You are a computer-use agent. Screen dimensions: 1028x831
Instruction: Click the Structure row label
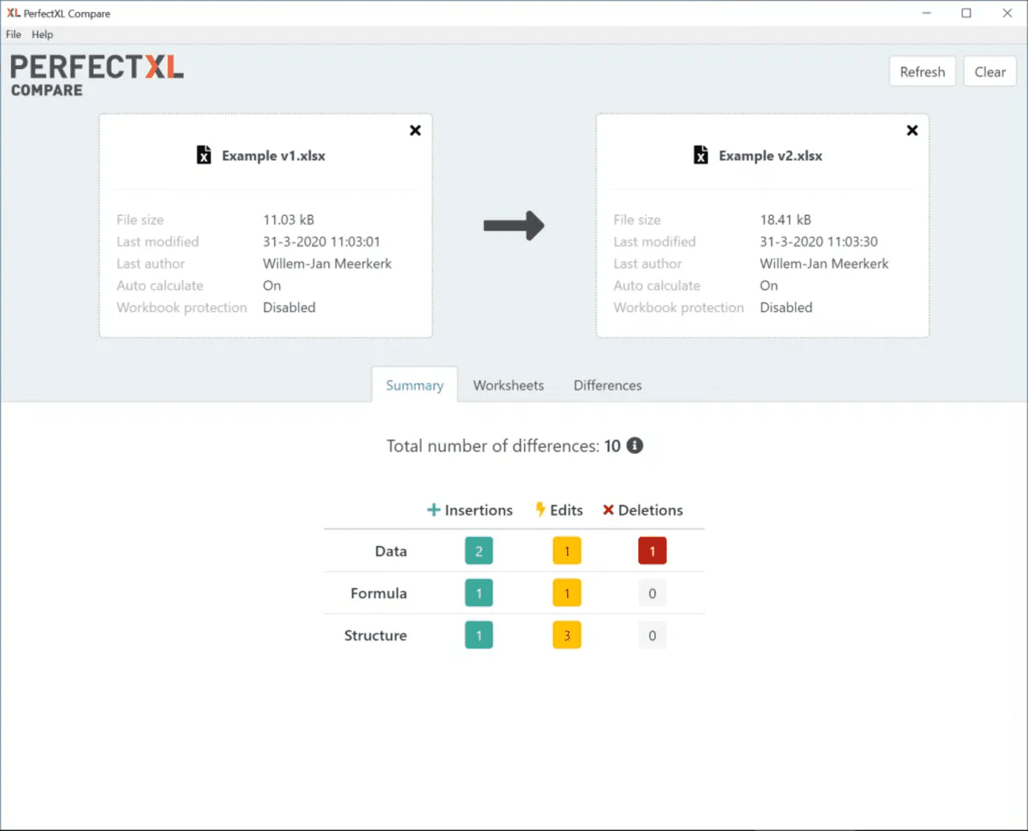375,635
